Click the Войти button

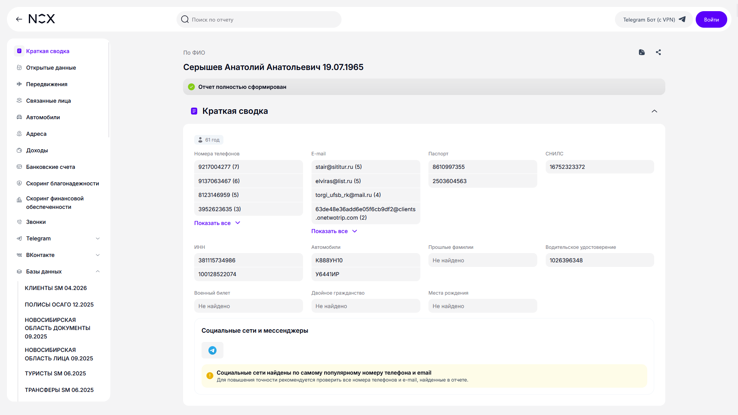click(711, 20)
